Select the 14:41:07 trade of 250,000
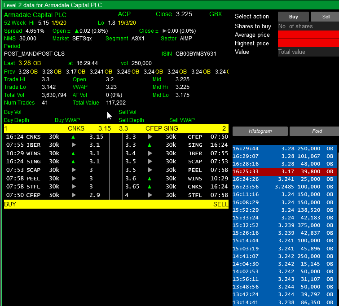This screenshot has width=339, height=306. [x=285, y=256]
